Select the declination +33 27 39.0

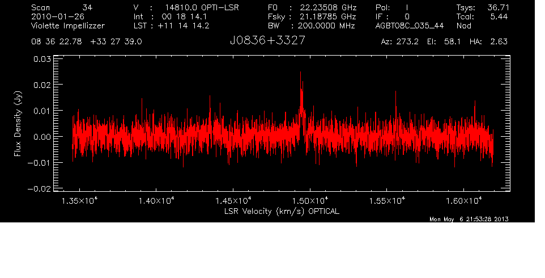pyautogui.click(x=116, y=42)
